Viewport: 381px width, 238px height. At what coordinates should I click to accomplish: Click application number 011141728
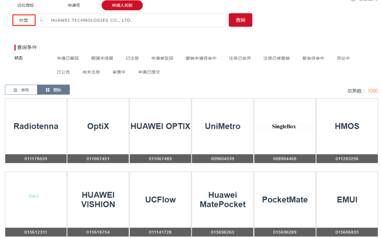161,232
